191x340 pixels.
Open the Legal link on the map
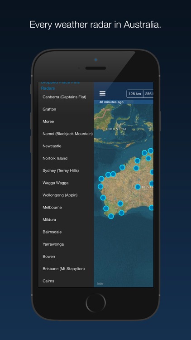click(x=100, y=283)
